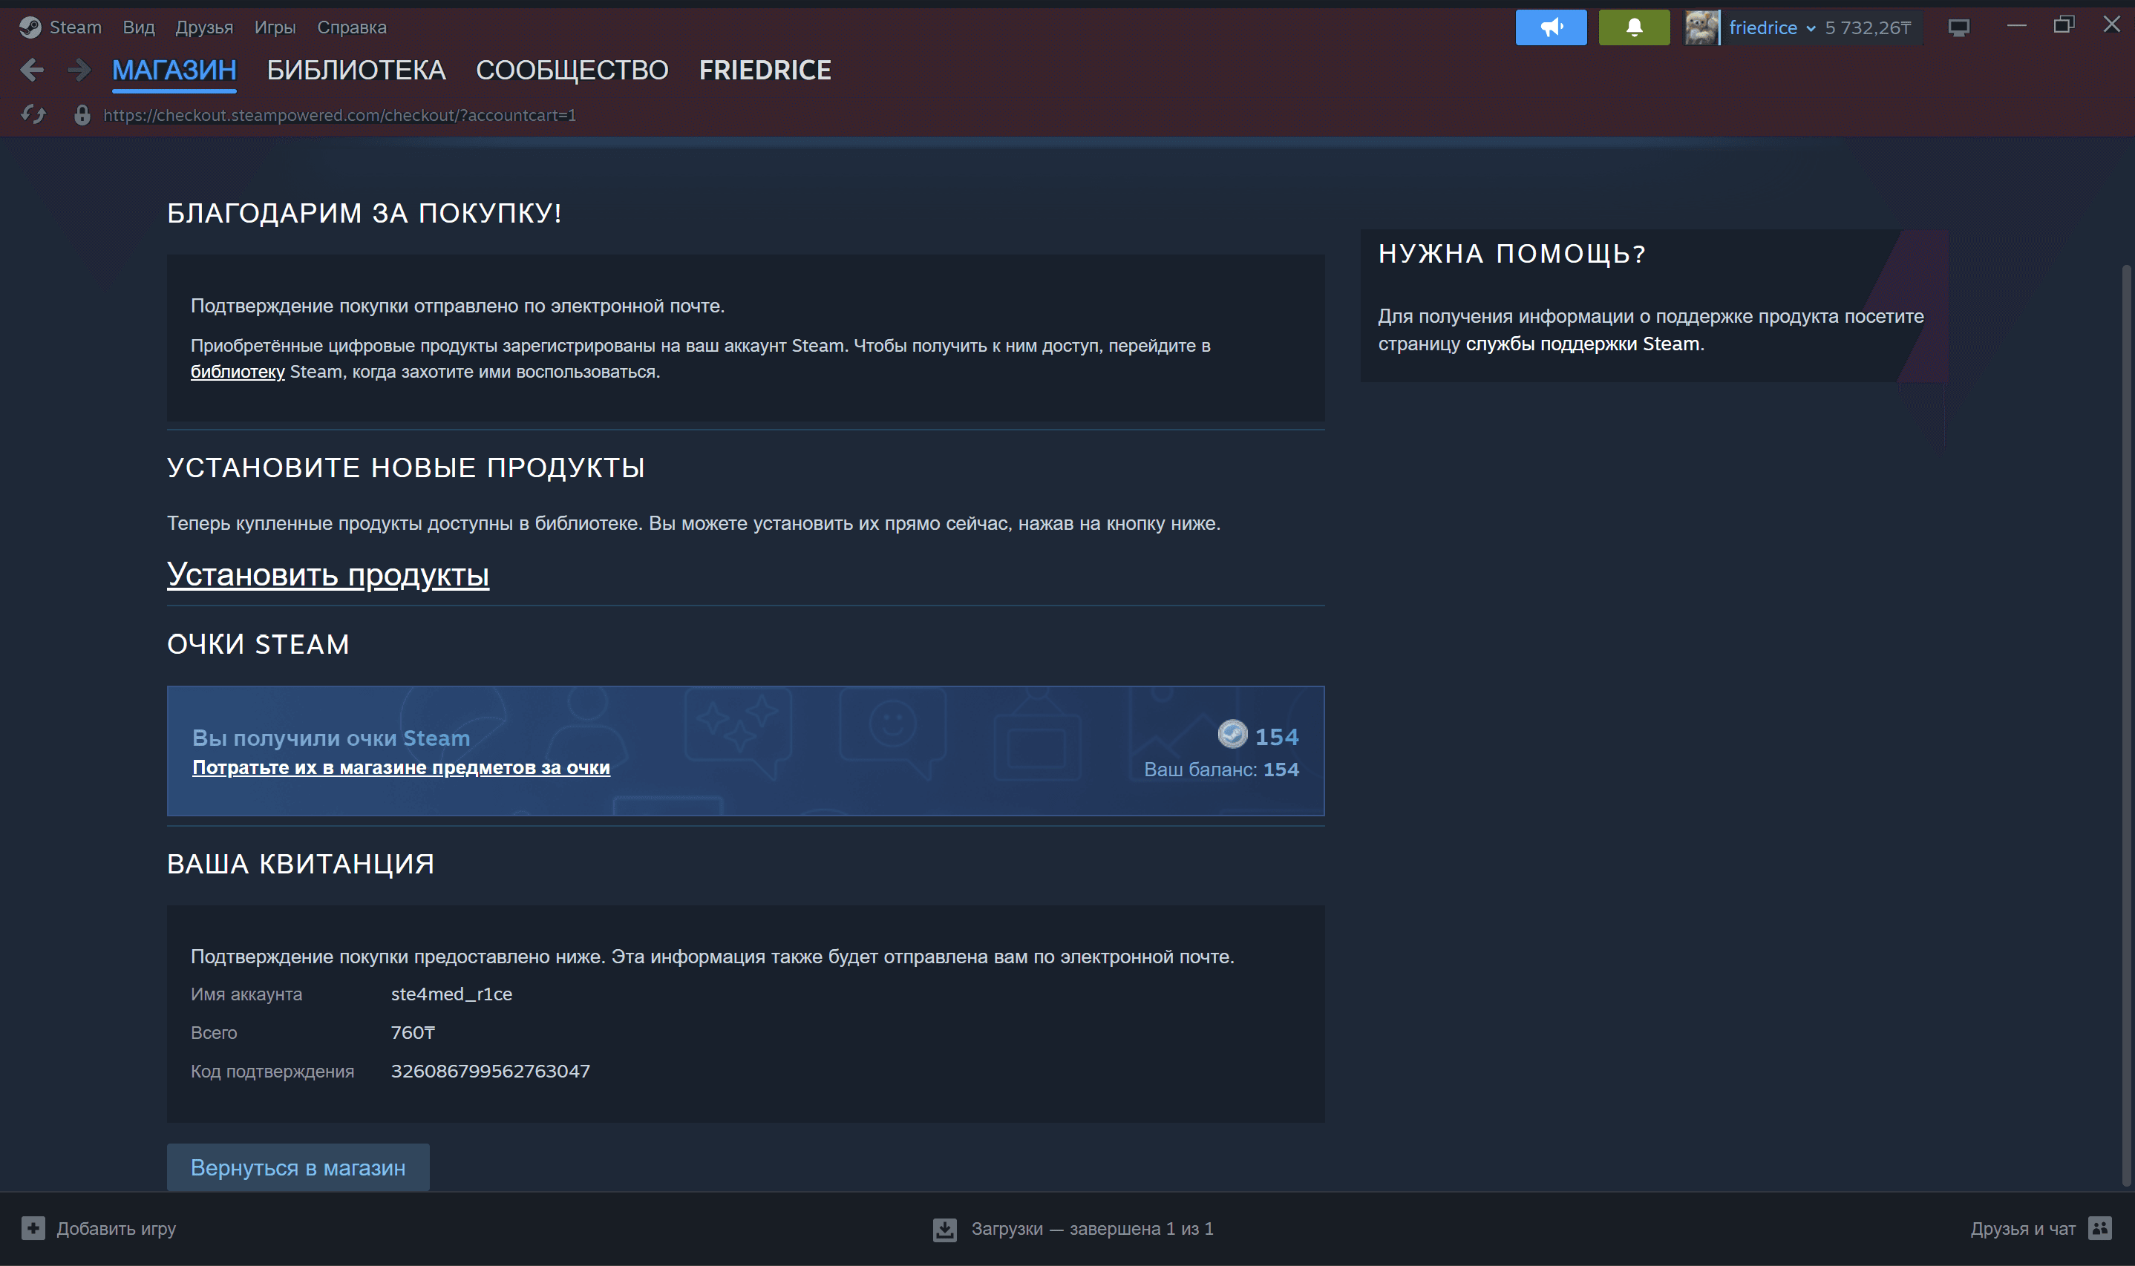Reload the page with refresh icon
The width and height of the screenshot is (2135, 1266).
click(33, 114)
